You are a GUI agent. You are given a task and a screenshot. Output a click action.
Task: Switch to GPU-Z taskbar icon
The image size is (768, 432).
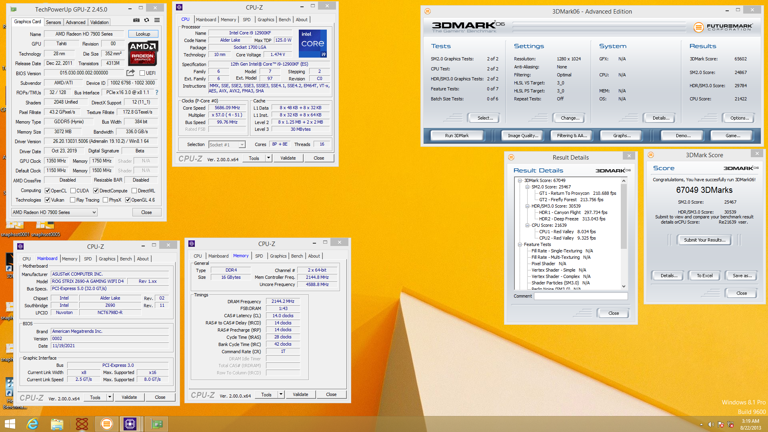coord(156,424)
